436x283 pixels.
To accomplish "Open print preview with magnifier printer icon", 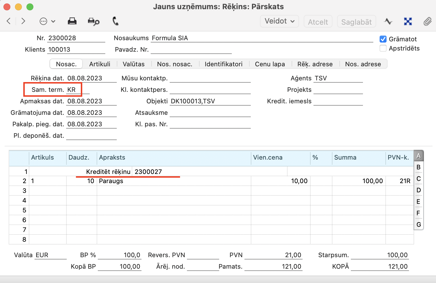I will [93, 22].
